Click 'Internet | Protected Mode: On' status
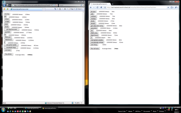Viewport: 181px width, 113px height. (x=55, y=103)
